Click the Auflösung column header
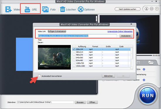The height and width of the screenshot is (109, 161). tap(82, 46)
